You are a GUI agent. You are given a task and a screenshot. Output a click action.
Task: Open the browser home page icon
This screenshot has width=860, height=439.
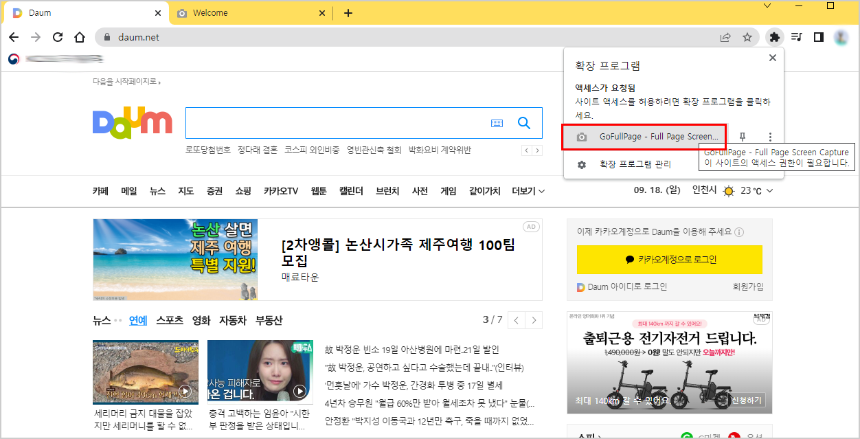[80, 37]
